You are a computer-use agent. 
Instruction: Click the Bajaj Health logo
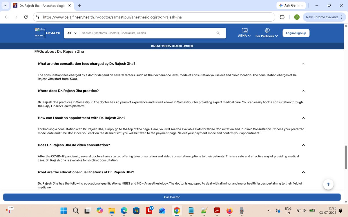click(x=48, y=33)
